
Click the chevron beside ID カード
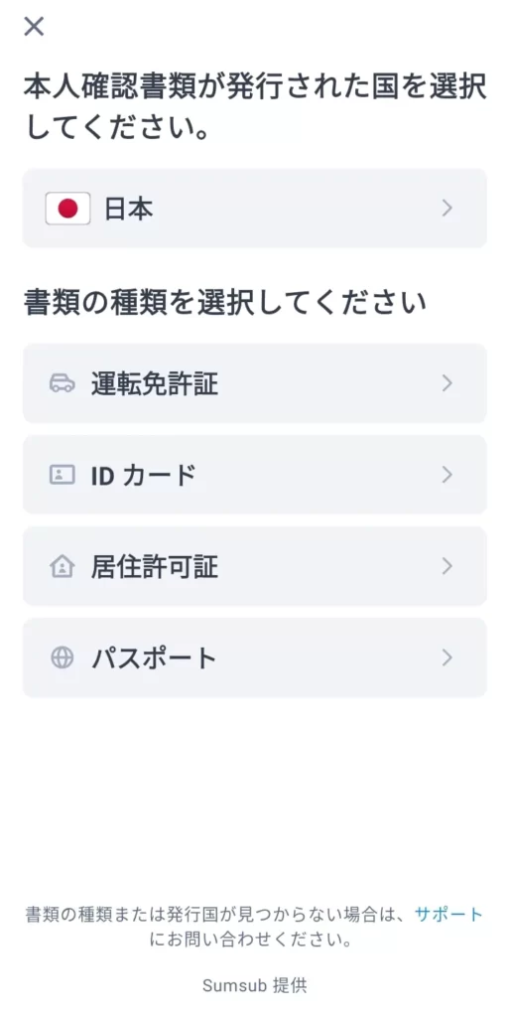(x=446, y=475)
